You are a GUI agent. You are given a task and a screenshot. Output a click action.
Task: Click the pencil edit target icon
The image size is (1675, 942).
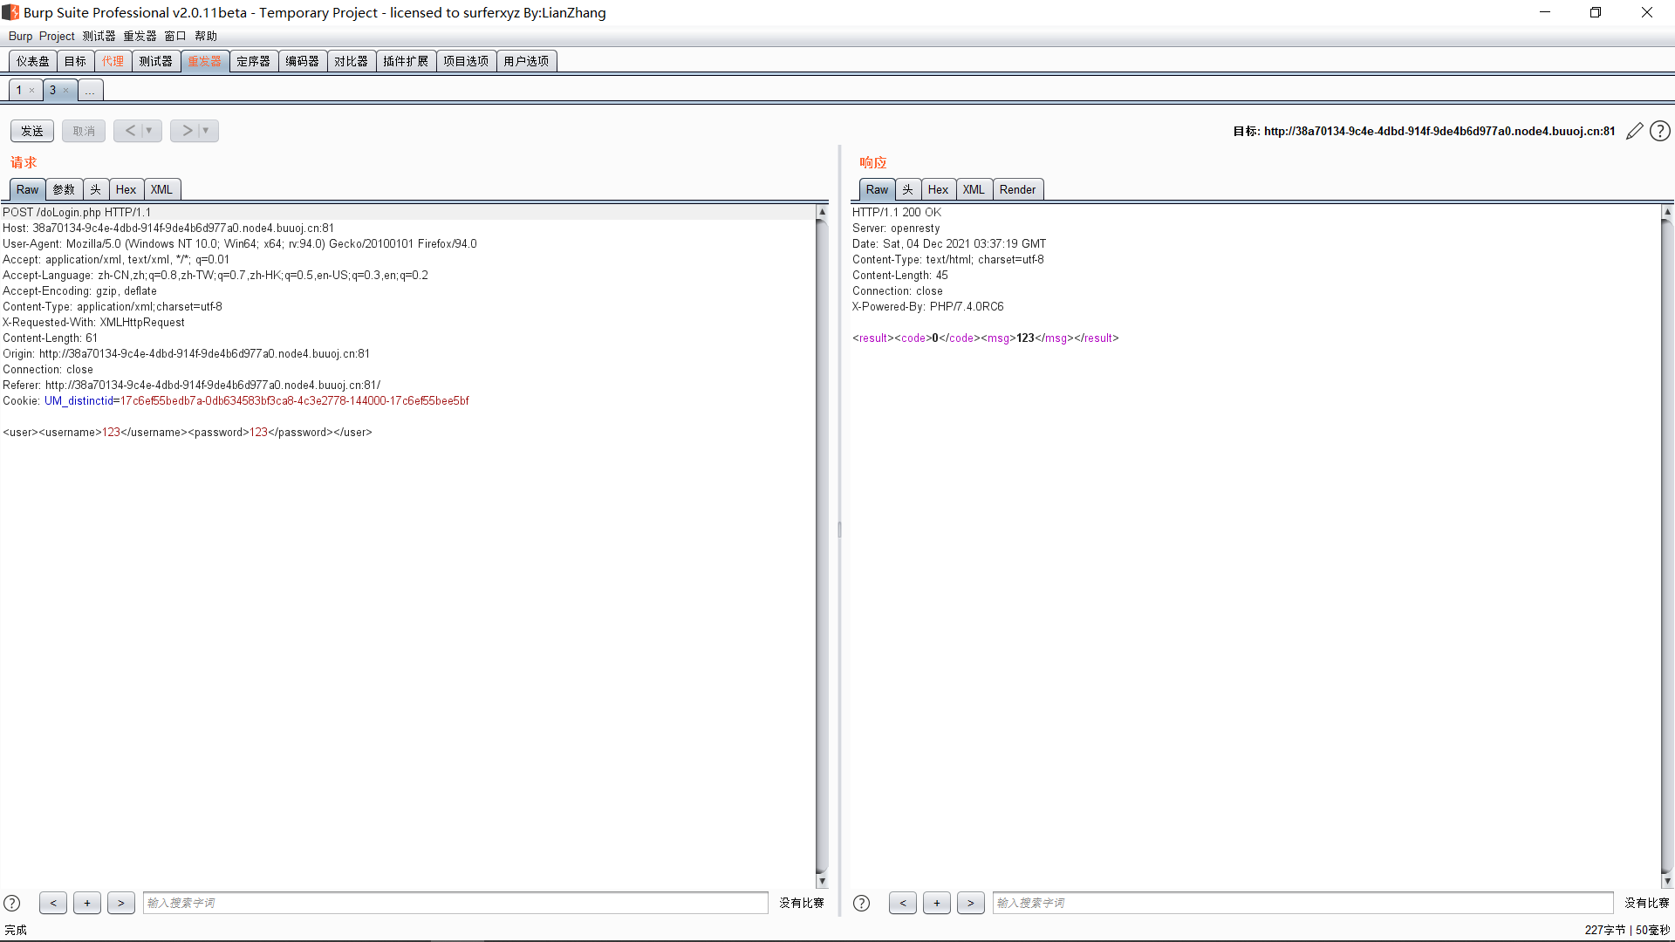[x=1635, y=131]
